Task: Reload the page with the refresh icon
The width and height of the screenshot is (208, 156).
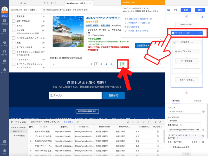Action: [x=44, y=10]
